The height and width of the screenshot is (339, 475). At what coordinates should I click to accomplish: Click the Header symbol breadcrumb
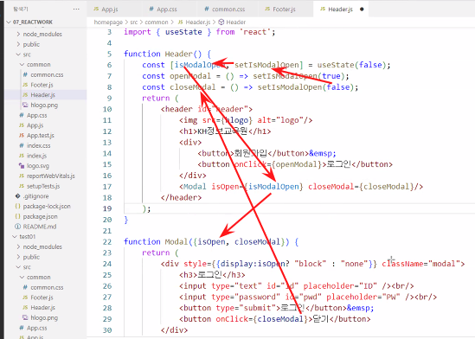(x=236, y=22)
